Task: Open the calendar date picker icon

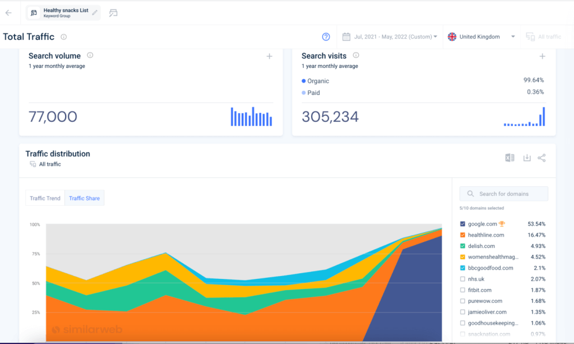Action: tap(346, 36)
